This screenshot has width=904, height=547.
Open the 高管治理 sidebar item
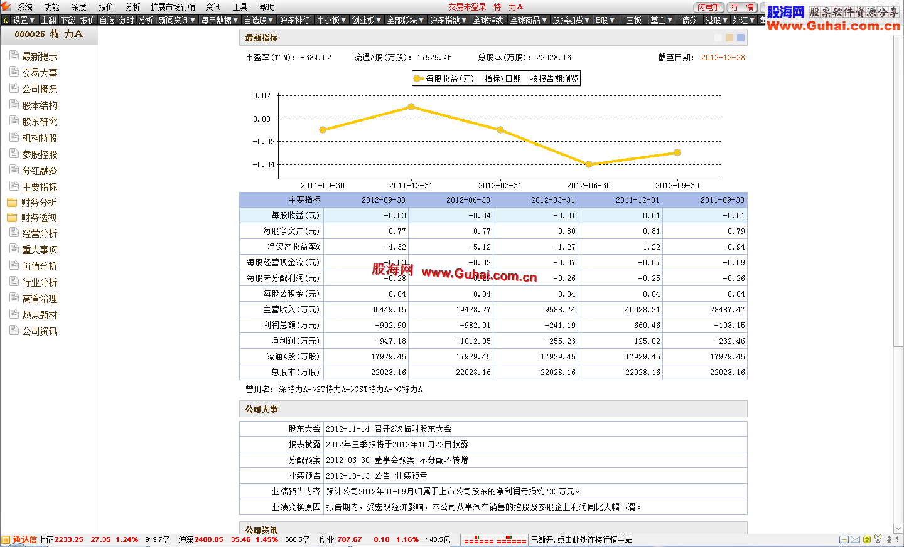click(34, 299)
